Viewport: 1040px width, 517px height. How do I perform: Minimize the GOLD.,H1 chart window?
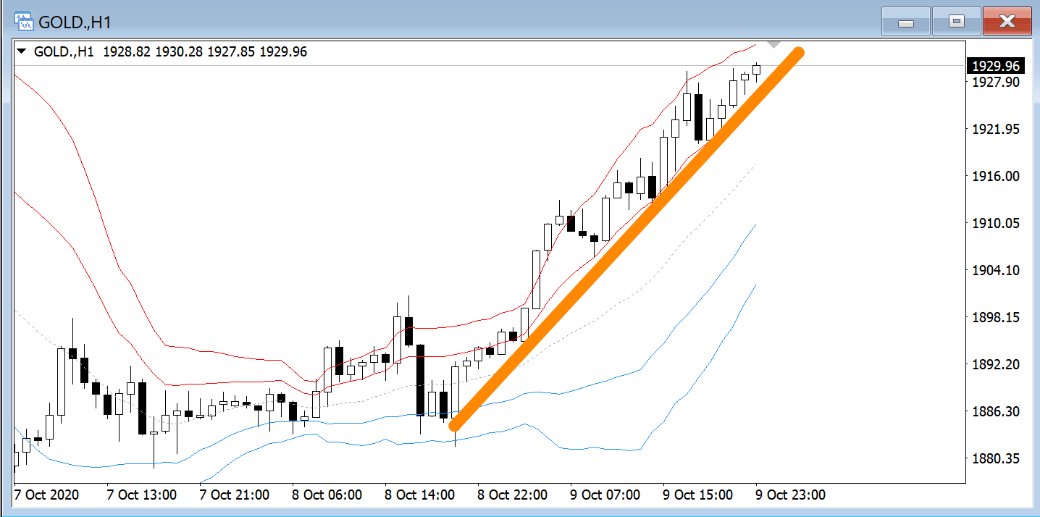point(905,22)
